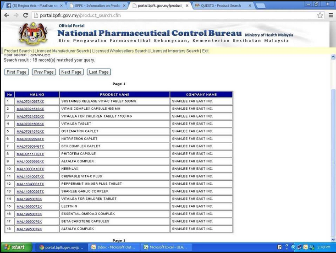Open the MAL number link for Lecithin
336x253 pixels.
29,207
